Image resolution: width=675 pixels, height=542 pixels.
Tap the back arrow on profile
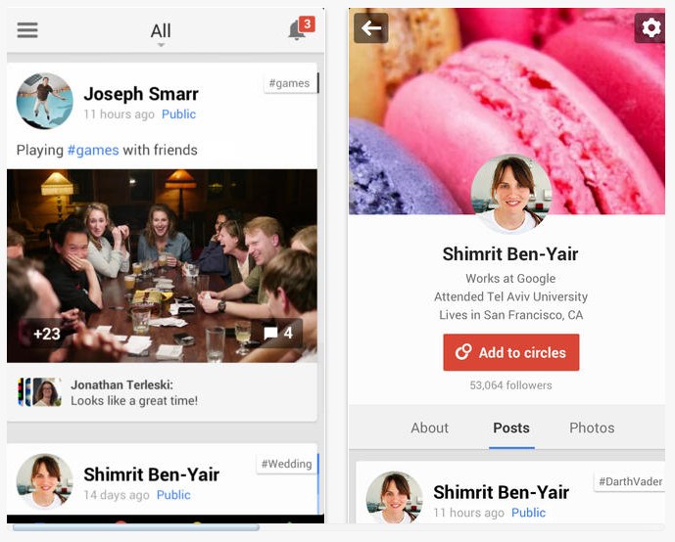[371, 28]
